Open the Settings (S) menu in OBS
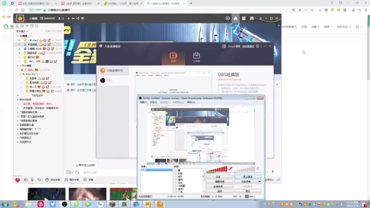This screenshot has height=208, width=370. pos(154,102)
